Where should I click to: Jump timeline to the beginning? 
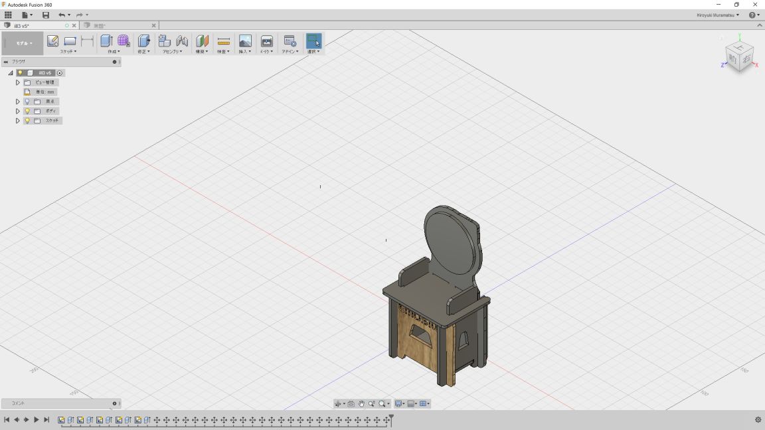tap(7, 420)
